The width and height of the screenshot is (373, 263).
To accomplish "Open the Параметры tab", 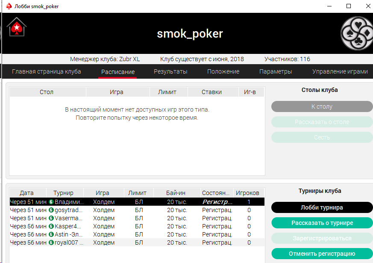I will [x=276, y=71].
